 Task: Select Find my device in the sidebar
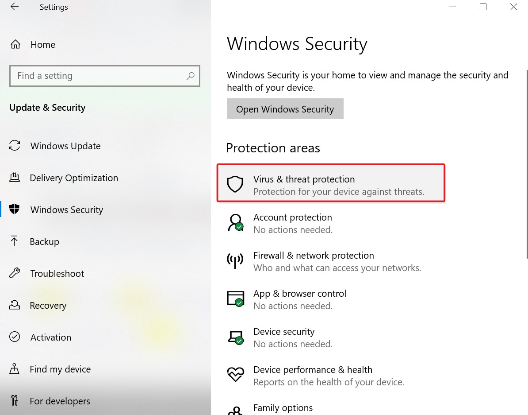60,369
